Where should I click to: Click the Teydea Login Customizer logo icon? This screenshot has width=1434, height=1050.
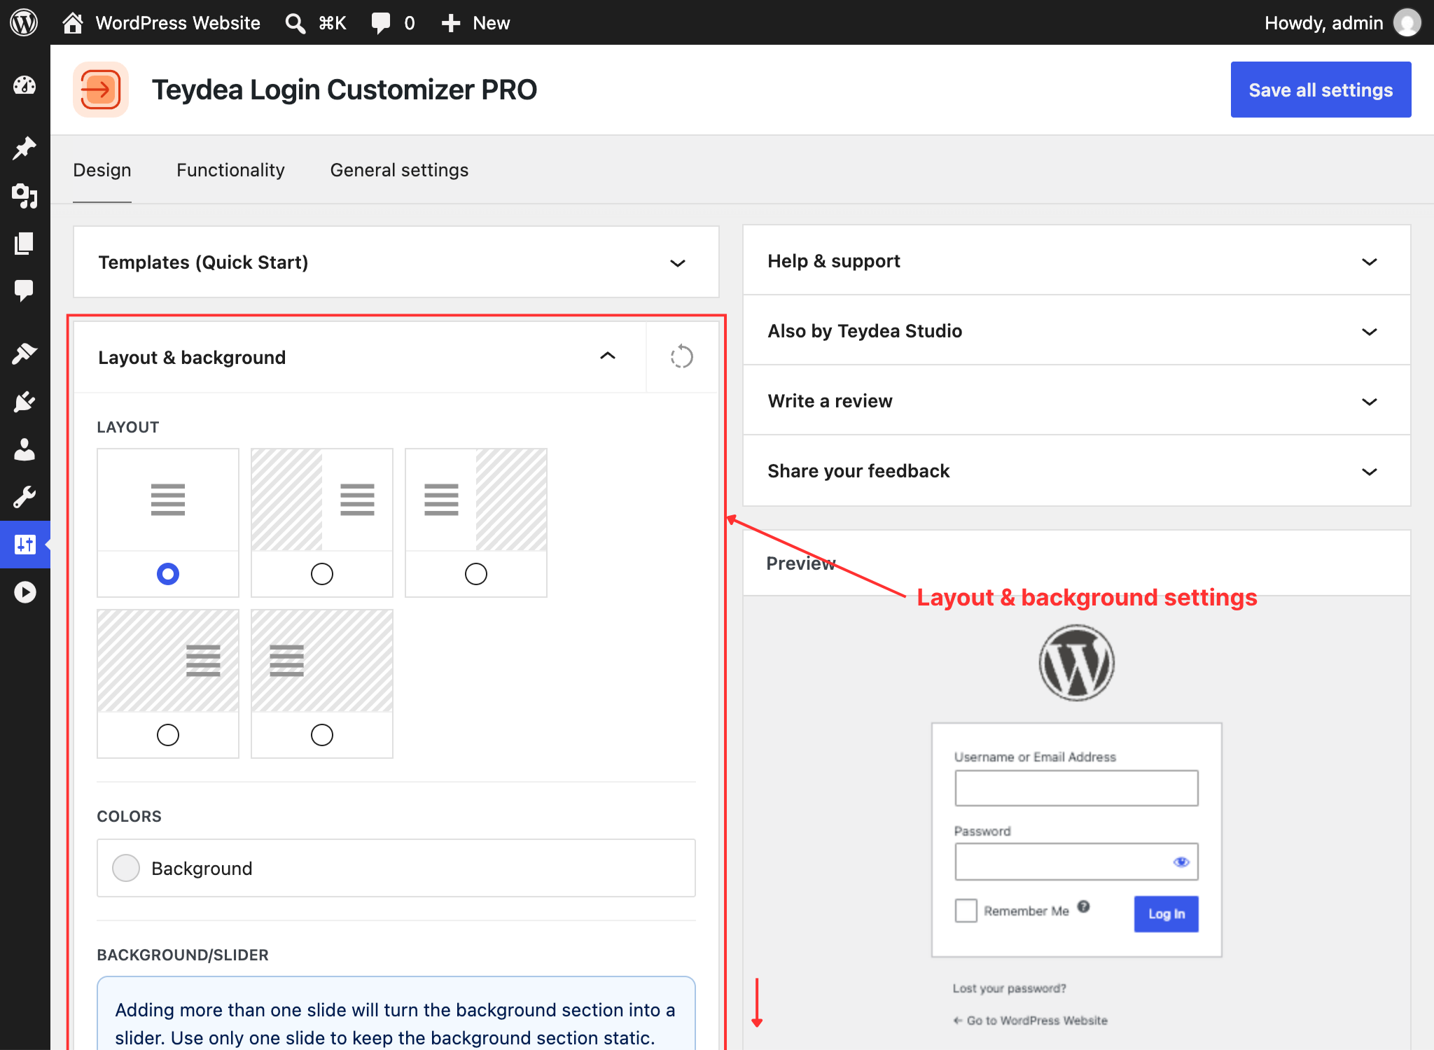tap(101, 90)
